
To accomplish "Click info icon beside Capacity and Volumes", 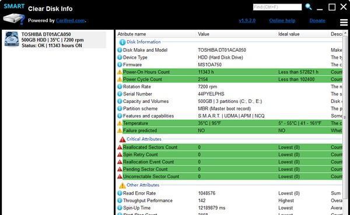I will coord(120,101).
